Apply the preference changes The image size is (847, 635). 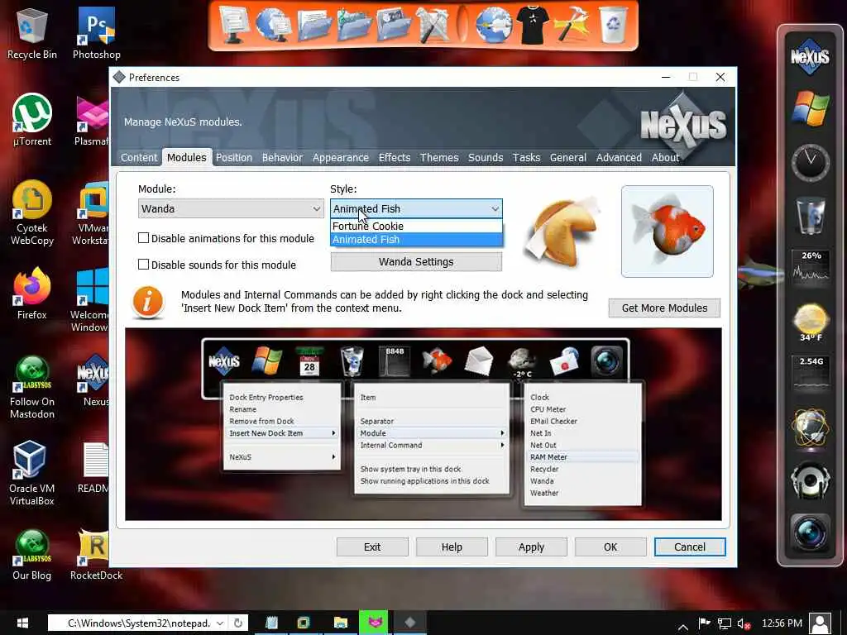[x=531, y=547]
